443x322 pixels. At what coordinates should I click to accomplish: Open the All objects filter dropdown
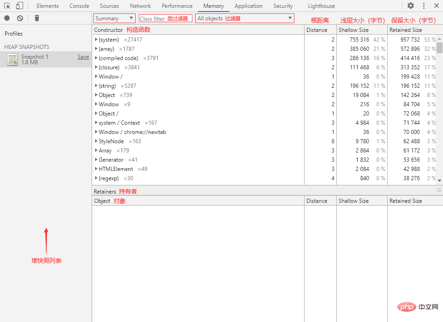tap(245, 18)
